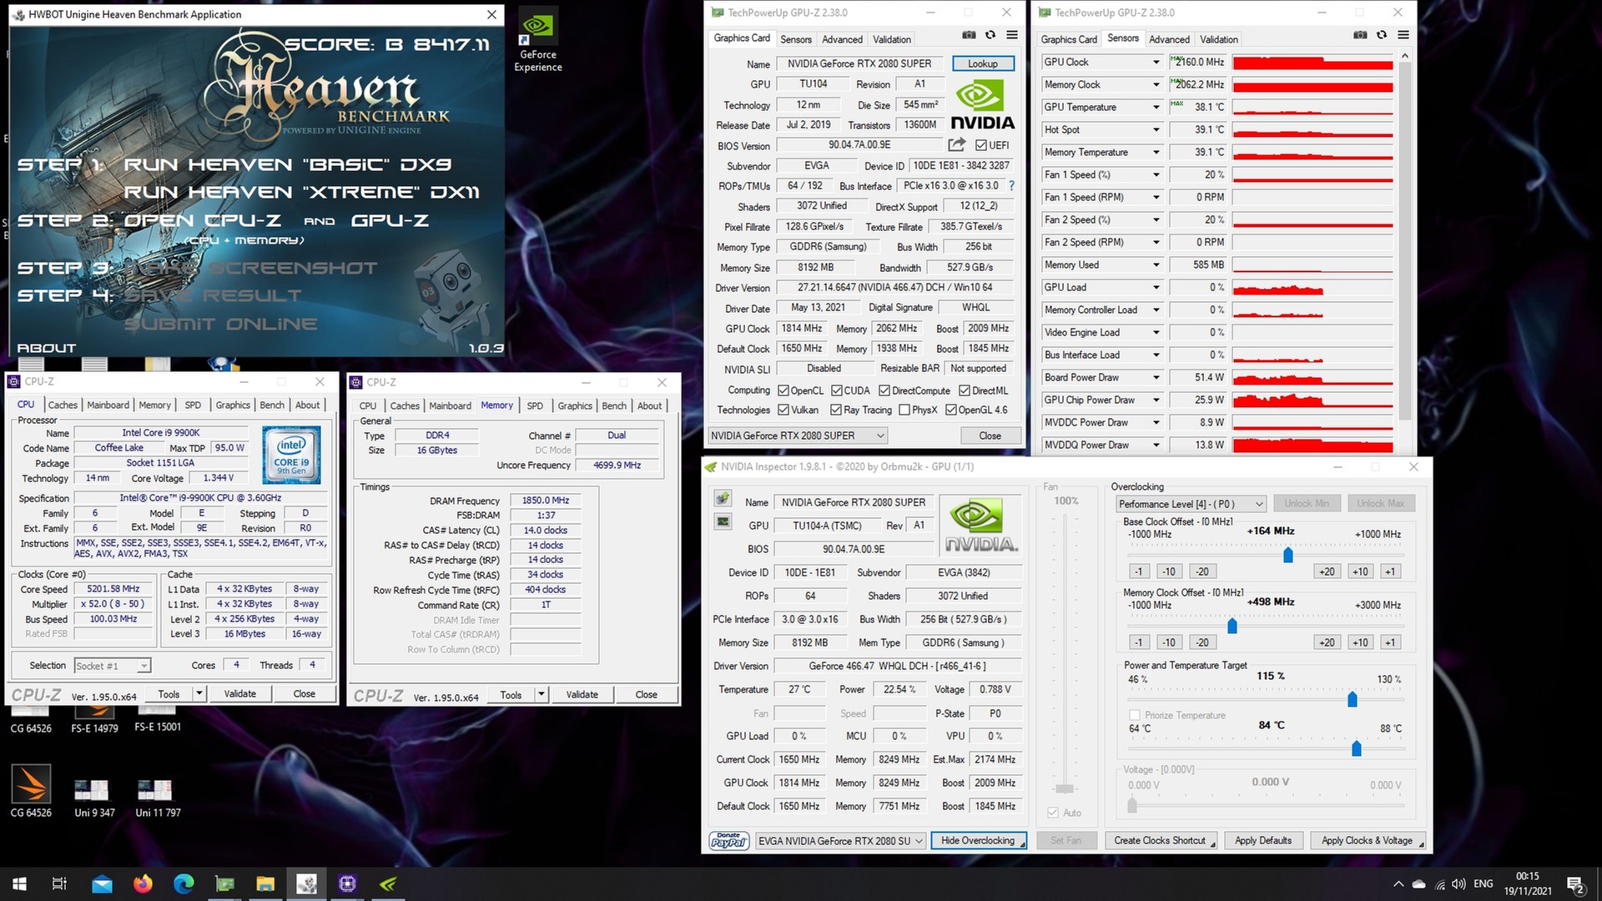Open the Tools dropdown arrow in CPU-Z CPU window
The height and width of the screenshot is (901, 1602).
199,693
